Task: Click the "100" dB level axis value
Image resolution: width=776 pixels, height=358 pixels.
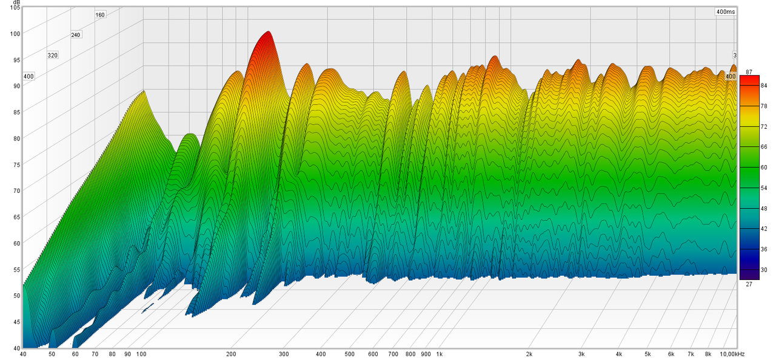Action: click(15, 33)
